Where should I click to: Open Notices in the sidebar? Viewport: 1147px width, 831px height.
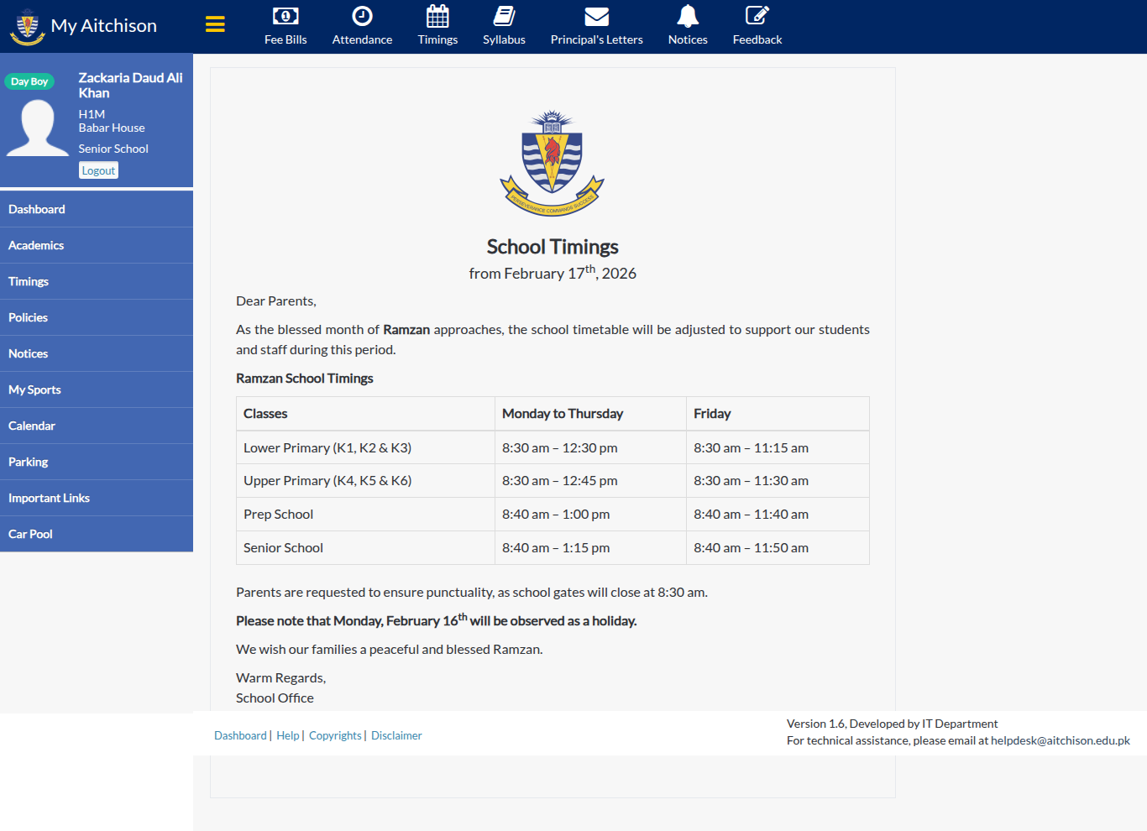97,353
